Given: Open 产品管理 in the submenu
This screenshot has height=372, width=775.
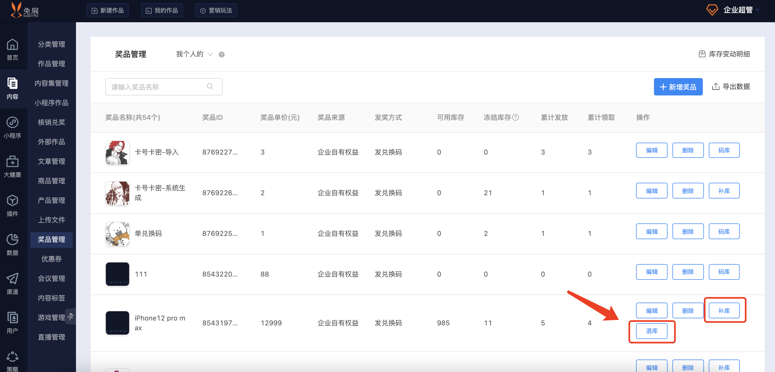Looking at the screenshot, I should (x=52, y=201).
